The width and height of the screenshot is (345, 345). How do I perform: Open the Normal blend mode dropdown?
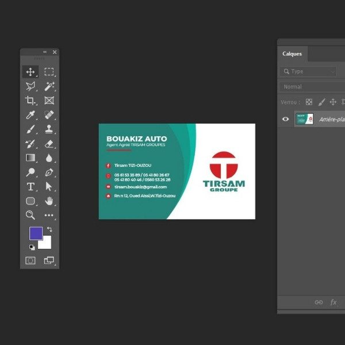310,87
